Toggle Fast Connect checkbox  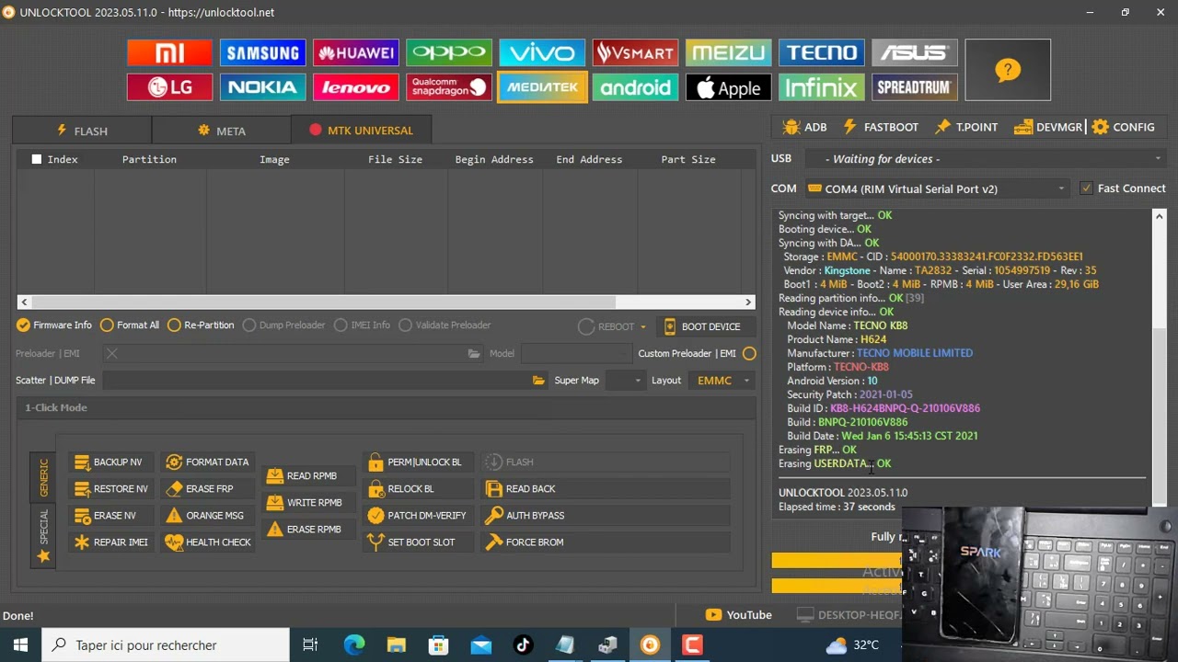pos(1086,188)
